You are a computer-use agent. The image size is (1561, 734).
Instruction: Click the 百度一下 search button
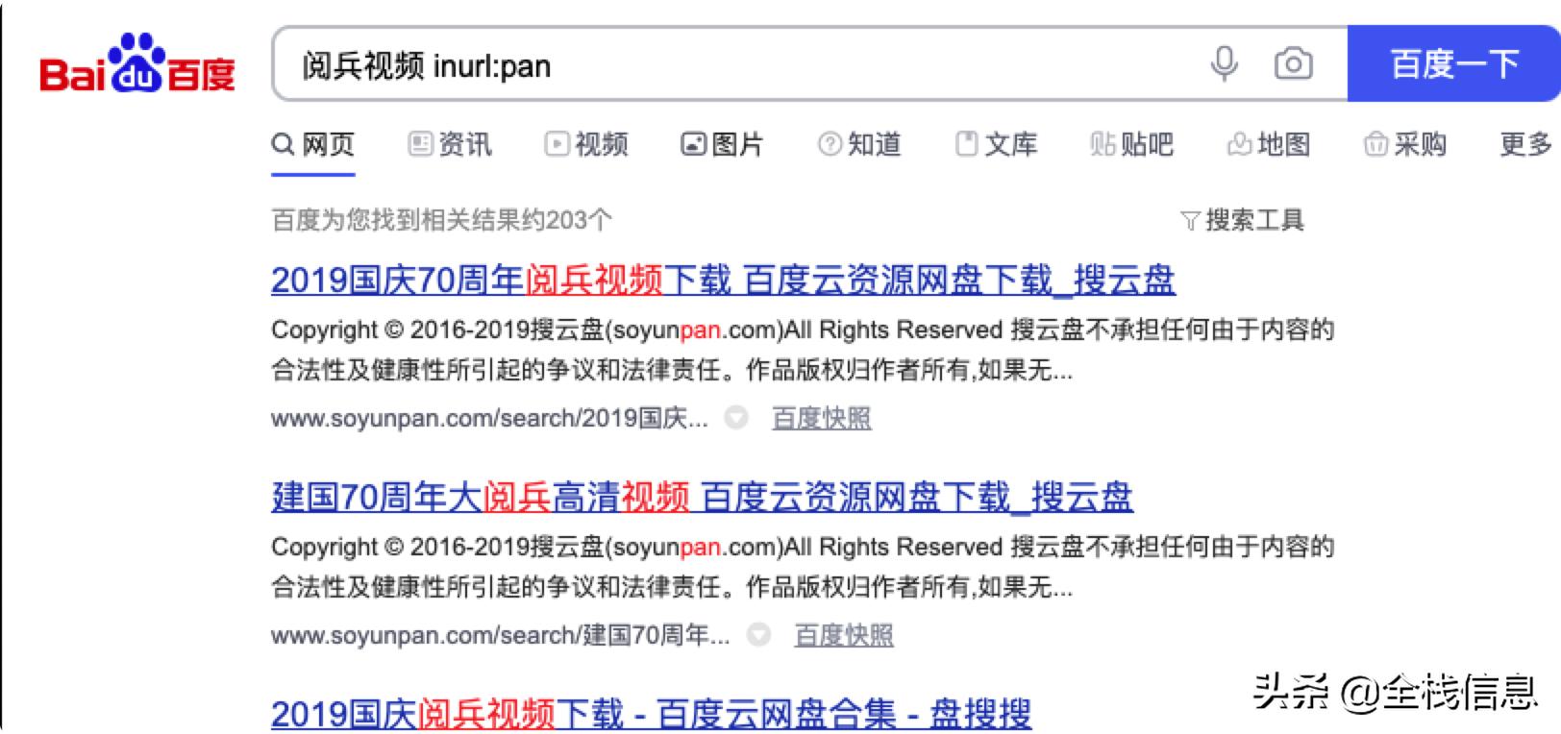click(1453, 64)
